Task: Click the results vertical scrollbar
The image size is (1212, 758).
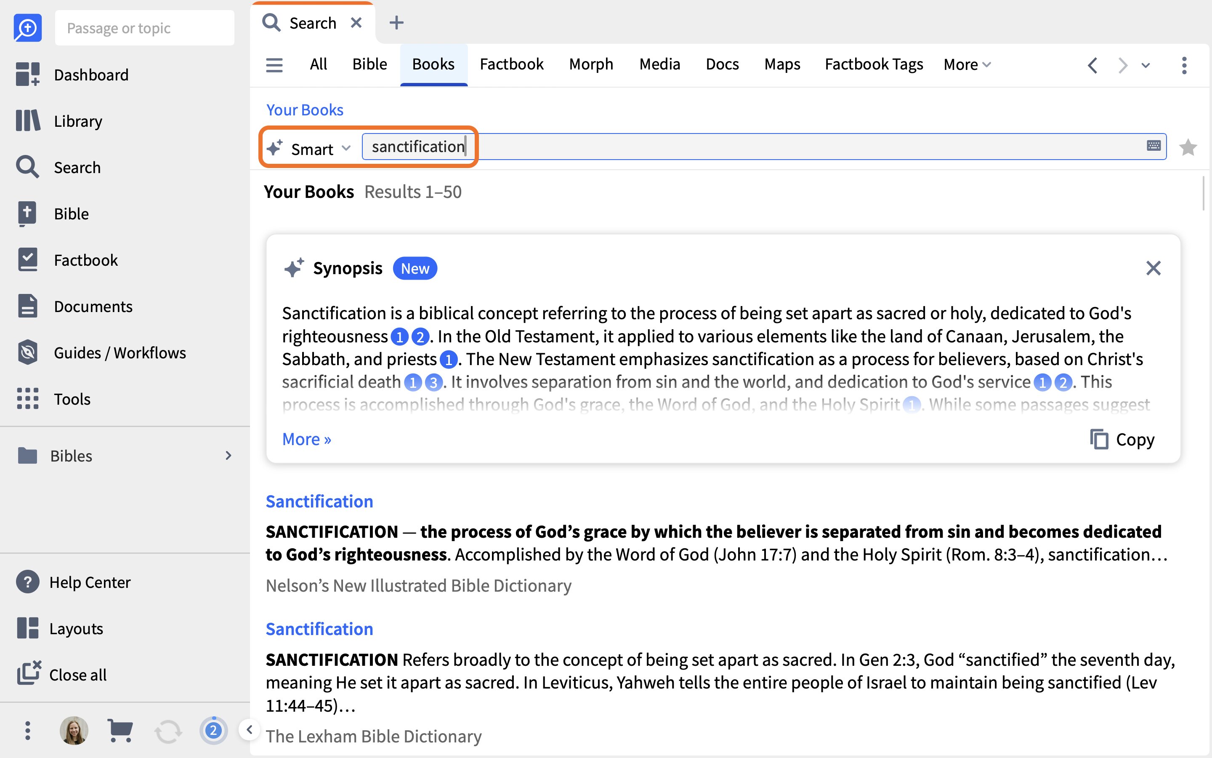Action: pos(1203,194)
